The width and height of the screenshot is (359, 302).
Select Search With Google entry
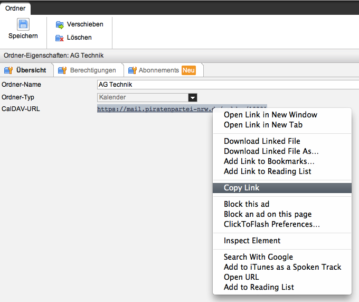(x=258, y=257)
